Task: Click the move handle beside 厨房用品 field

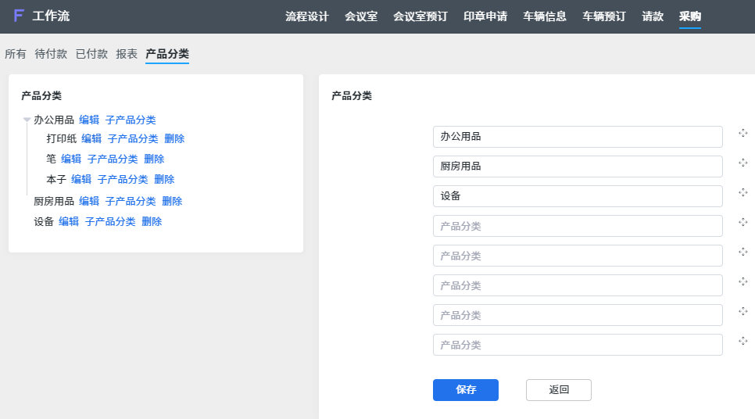Action: pos(743,163)
